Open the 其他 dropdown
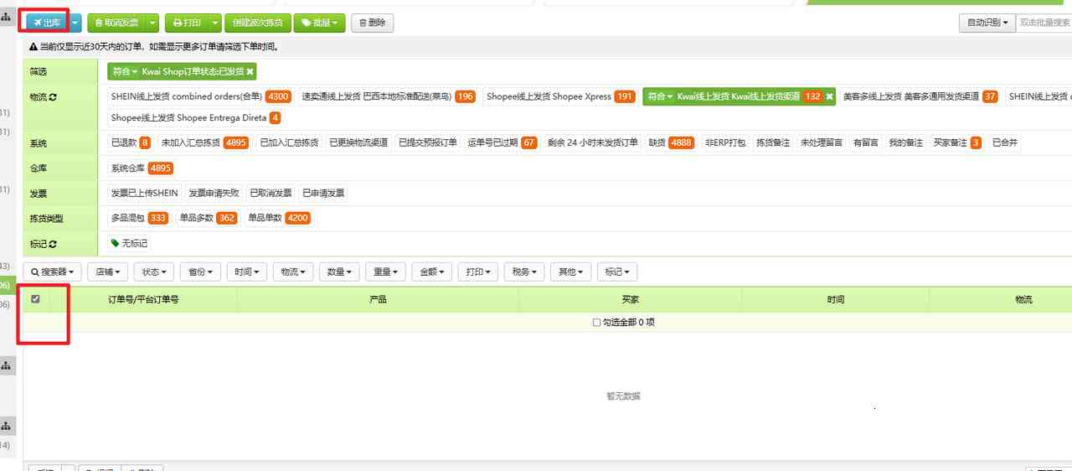 point(571,272)
